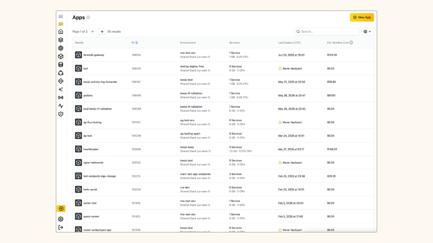Select the apps cube icon in sidebar
433x243 pixels.
pos(61,56)
